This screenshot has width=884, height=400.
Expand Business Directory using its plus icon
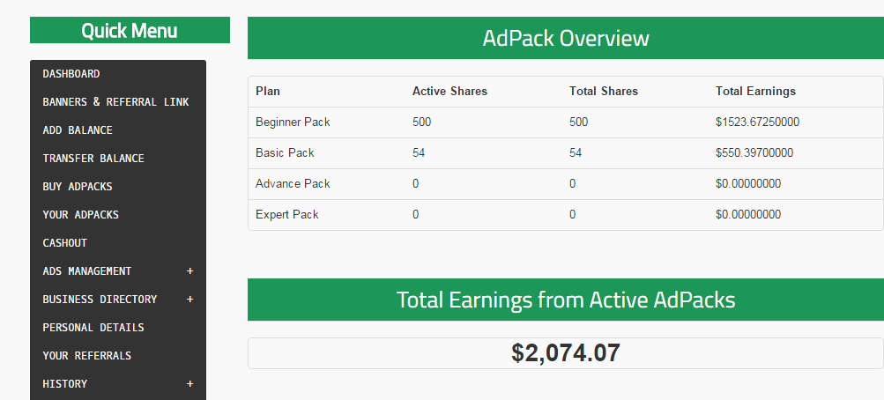click(189, 300)
